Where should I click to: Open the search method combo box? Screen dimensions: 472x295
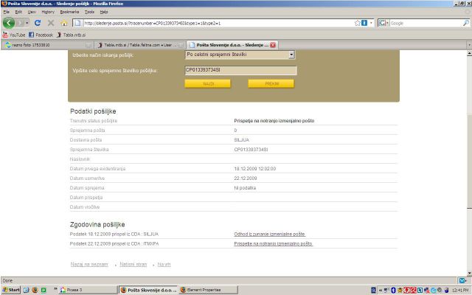click(x=240, y=55)
